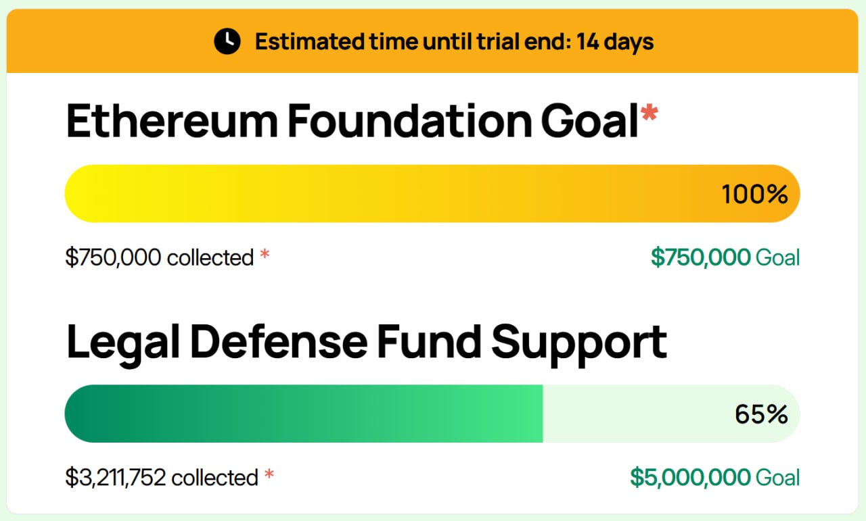Click the right end of green progress fill
866x521 pixels.
tap(534, 414)
